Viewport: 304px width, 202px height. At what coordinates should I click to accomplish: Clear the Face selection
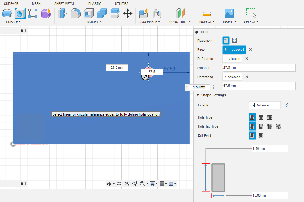point(251,50)
